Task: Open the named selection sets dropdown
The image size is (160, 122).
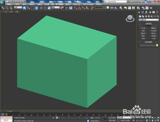Action: 102,8
